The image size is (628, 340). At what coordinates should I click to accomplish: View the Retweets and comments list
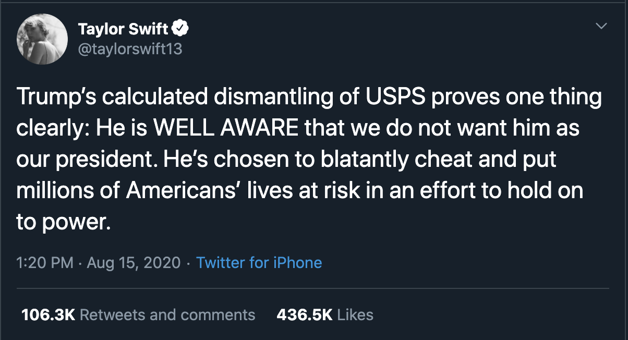click(167, 315)
